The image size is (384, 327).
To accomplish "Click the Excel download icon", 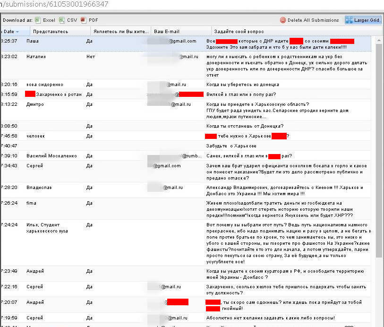I will (x=38, y=20).
